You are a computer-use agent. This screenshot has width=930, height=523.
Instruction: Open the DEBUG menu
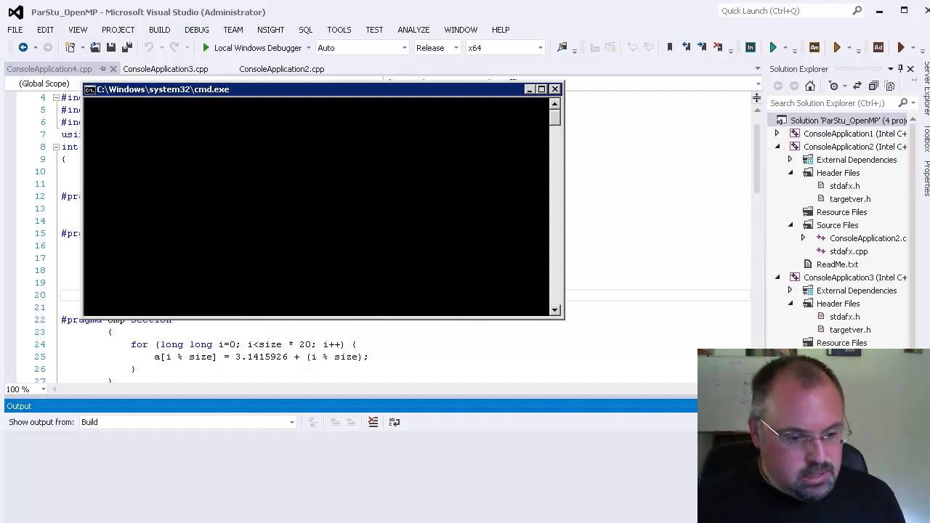click(196, 30)
